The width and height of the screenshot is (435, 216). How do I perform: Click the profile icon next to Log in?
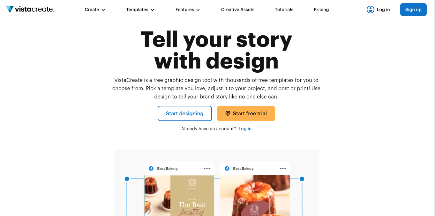tap(370, 10)
